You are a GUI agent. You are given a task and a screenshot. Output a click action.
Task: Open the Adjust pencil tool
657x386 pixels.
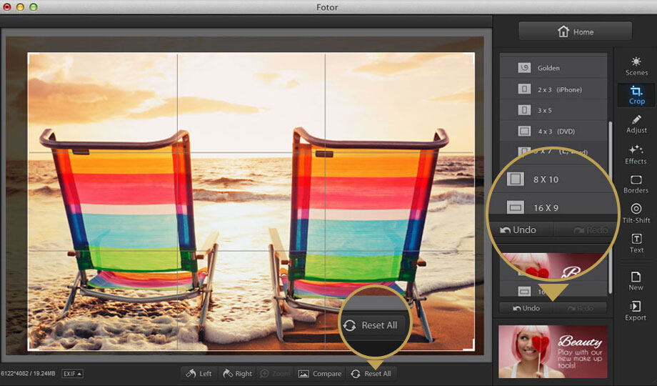[x=636, y=124]
